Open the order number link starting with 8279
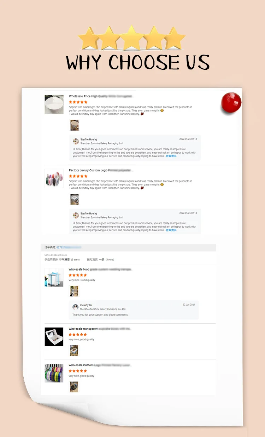The width and height of the screenshot is (265, 437). pyautogui.click(x=69, y=248)
